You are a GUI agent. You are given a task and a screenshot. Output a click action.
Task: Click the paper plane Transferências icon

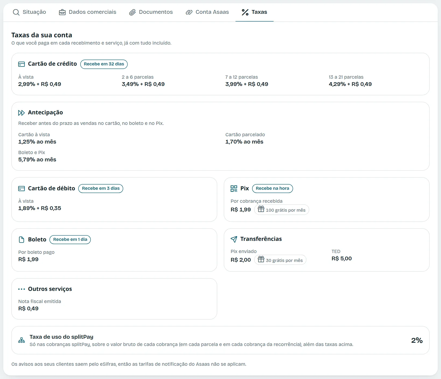click(234, 239)
